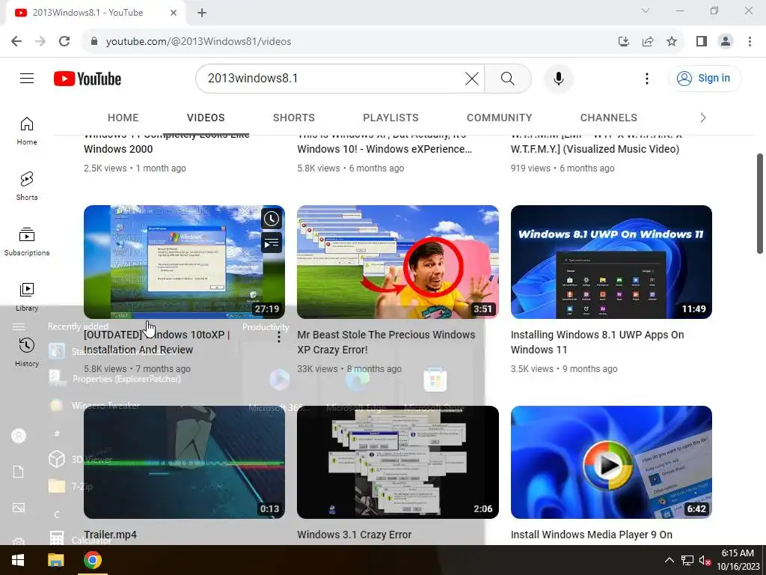Play the Mr Beast 3:51 thumbnail
Image resolution: width=766 pixels, height=575 pixels.
[398, 261]
